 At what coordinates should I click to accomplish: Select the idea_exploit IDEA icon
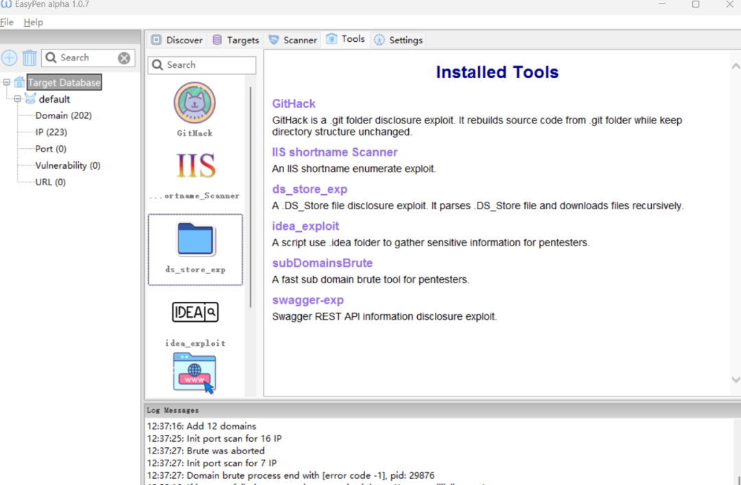(x=195, y=312)
